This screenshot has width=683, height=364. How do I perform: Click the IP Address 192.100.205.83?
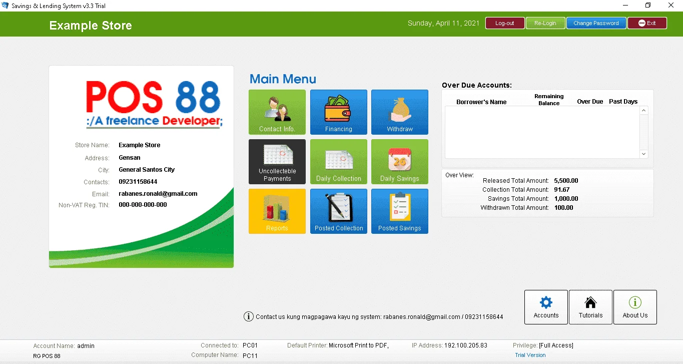(466, 345)
